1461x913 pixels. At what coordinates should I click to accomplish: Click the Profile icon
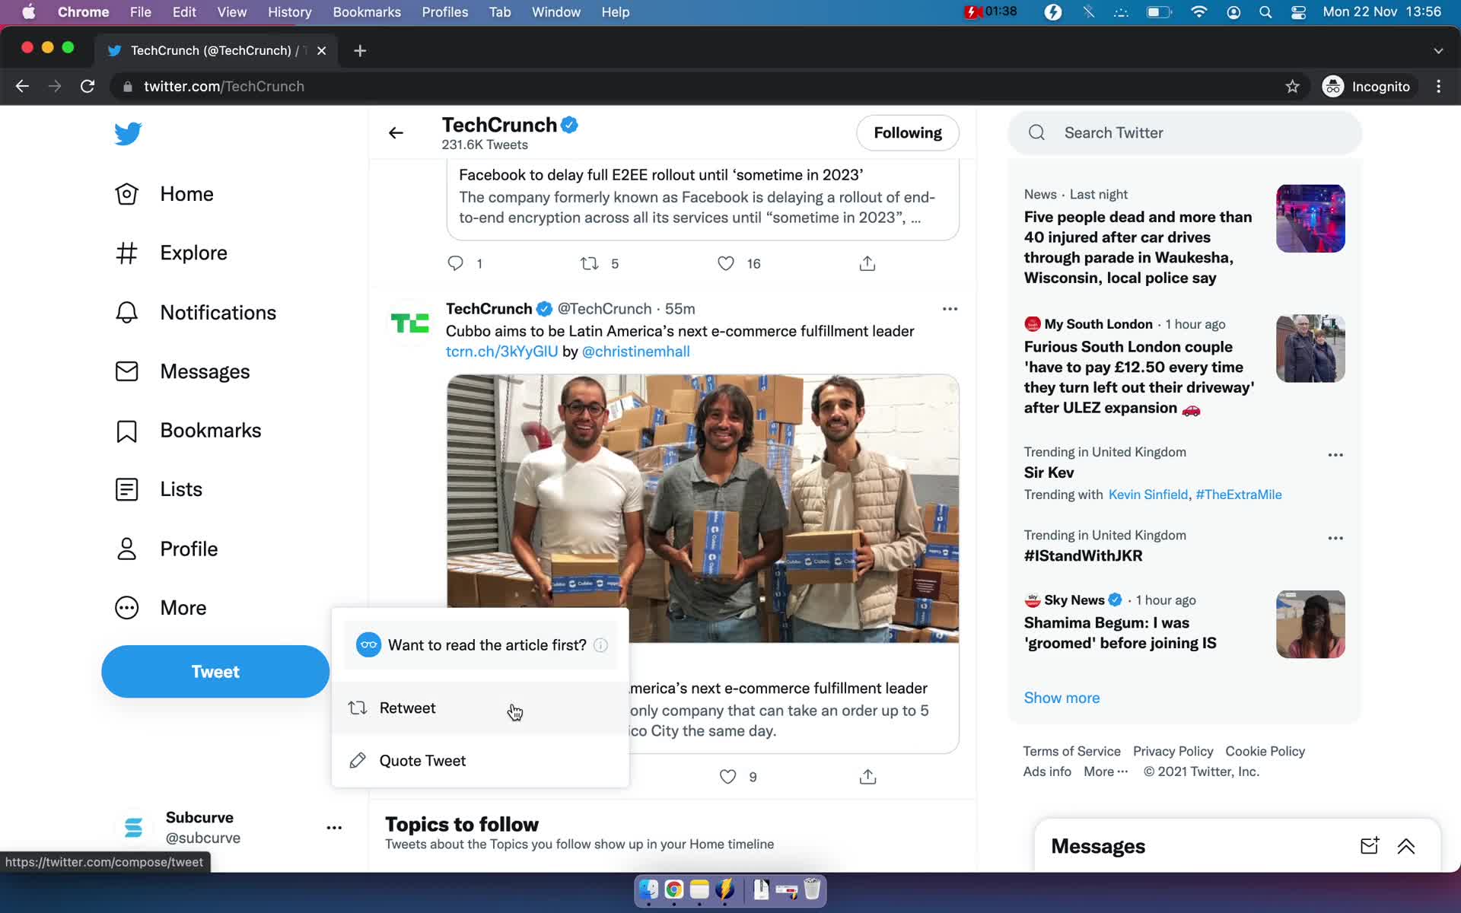click(x=126, y=548)
